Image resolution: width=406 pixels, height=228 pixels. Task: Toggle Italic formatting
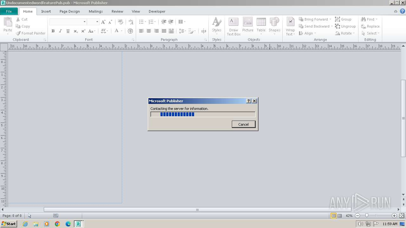point(60,31)
